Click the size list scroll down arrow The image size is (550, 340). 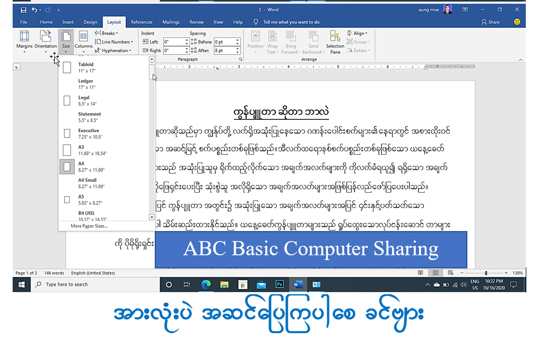click(x=152, y=217)
